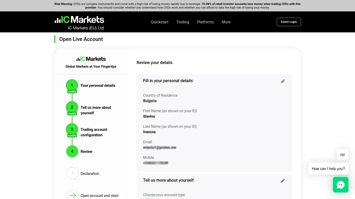The height and width of the screenshot is (199, 355).
Task: Click the 'Hi!' chat bubble
Action: pos(343,155)
